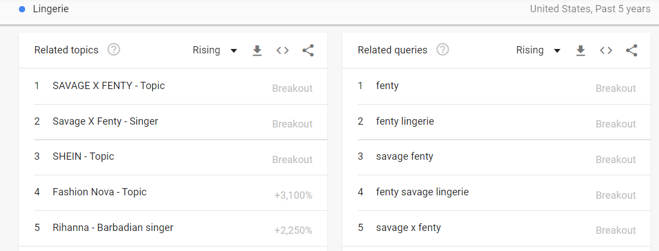Click the +2,250% value for Rihanna
This screenshot has width=659, height=251.
(293, 230)
